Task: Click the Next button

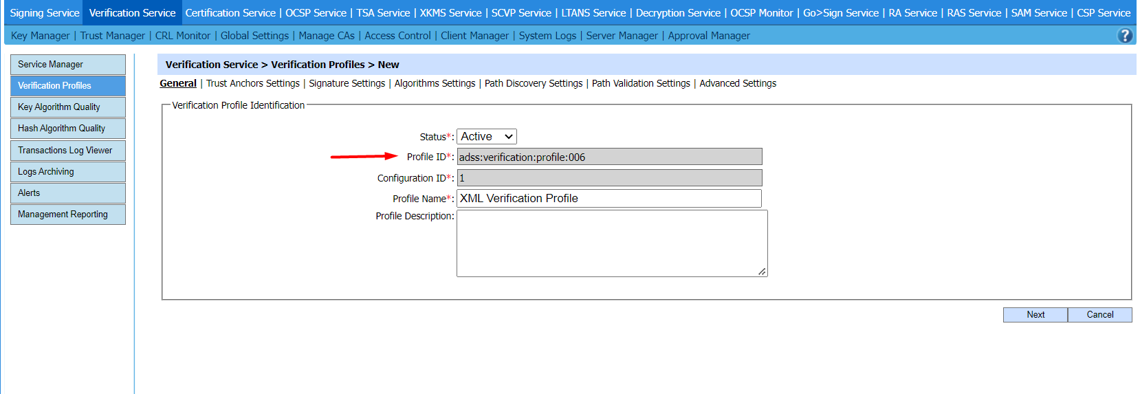Action: point(1035,315)
